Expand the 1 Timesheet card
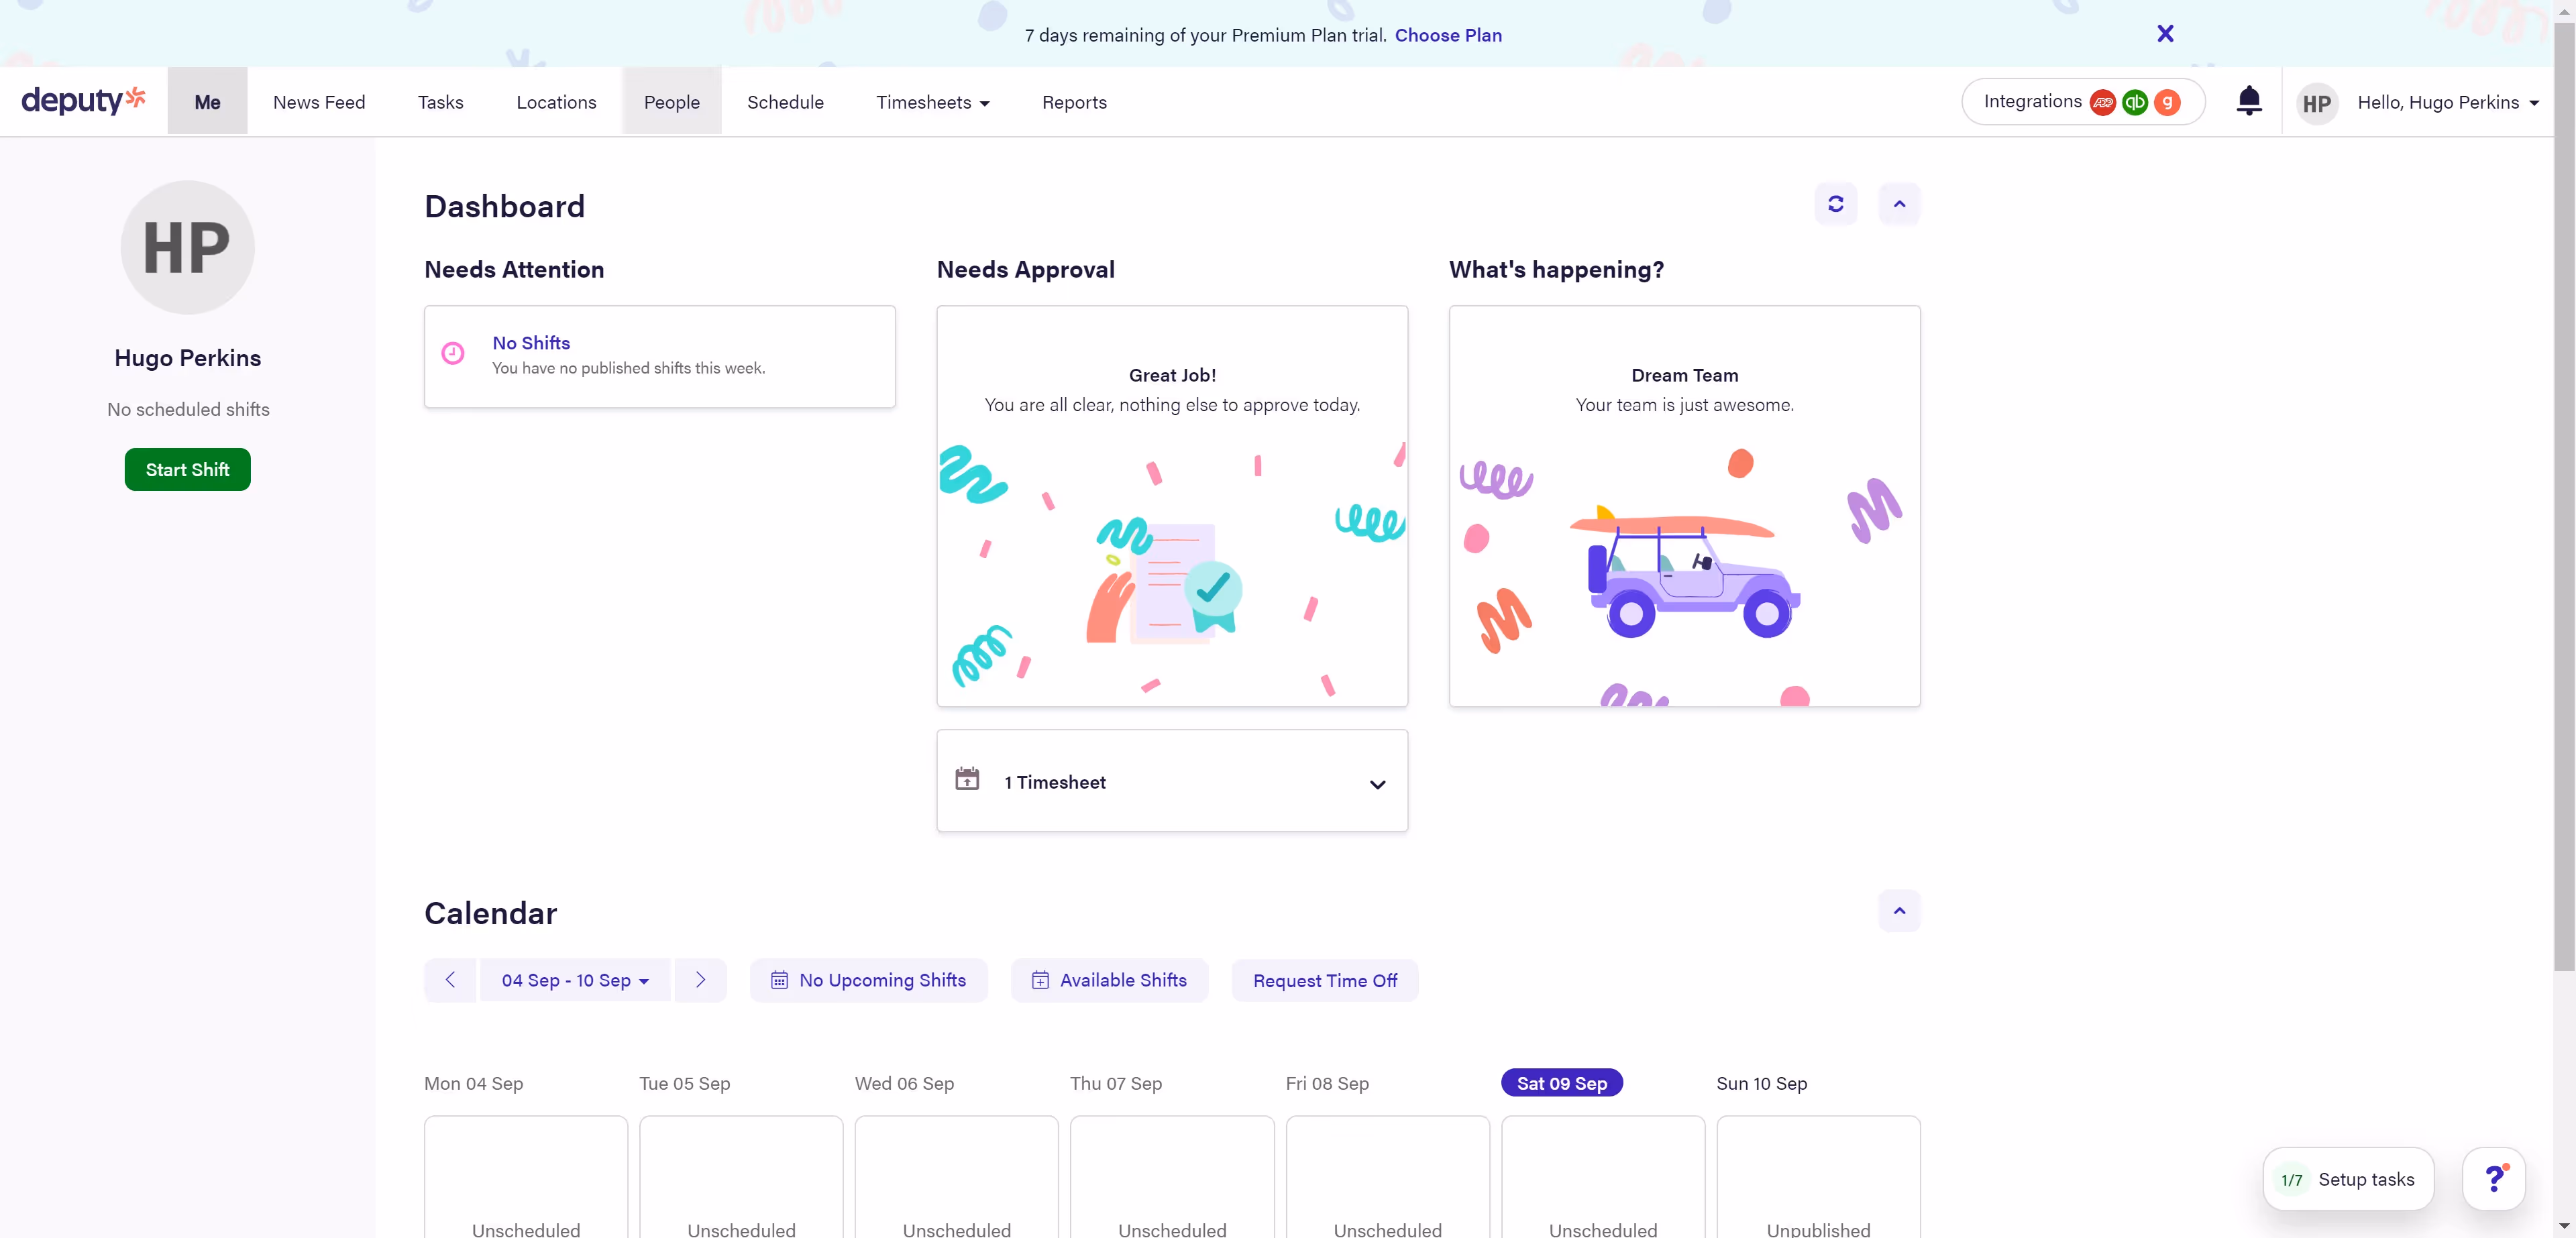 (1377, 784)
